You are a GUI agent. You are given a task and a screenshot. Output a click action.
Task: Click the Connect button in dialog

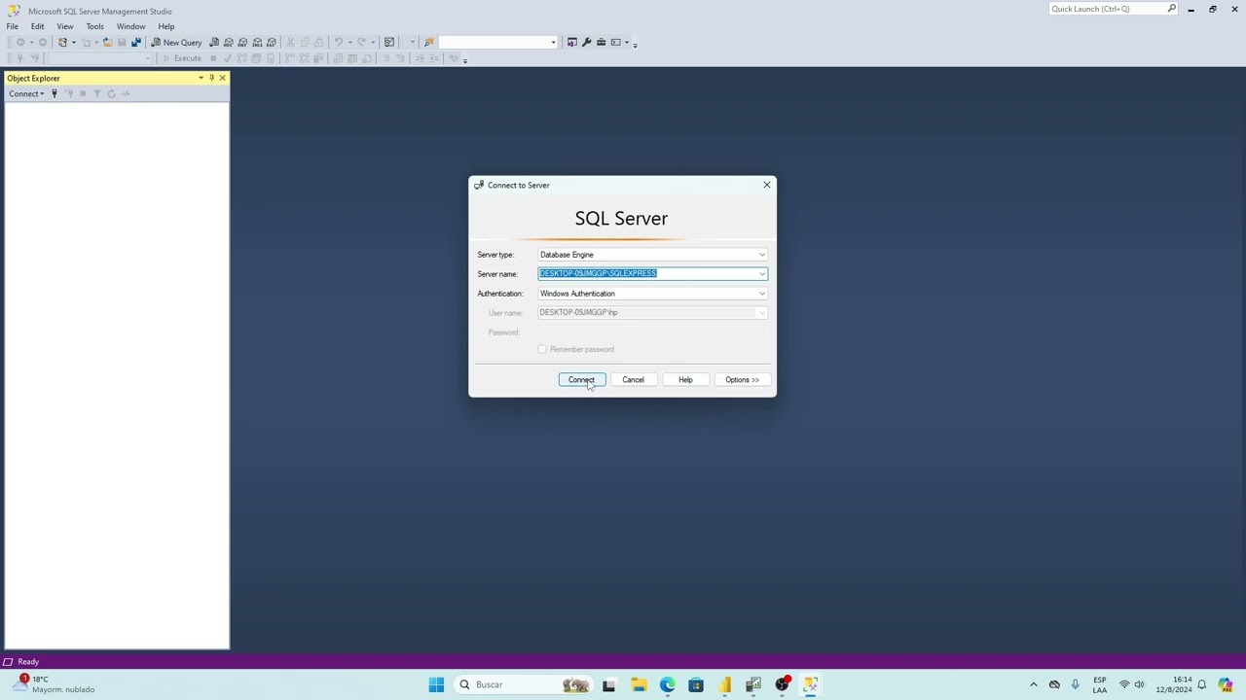(582, 380)
